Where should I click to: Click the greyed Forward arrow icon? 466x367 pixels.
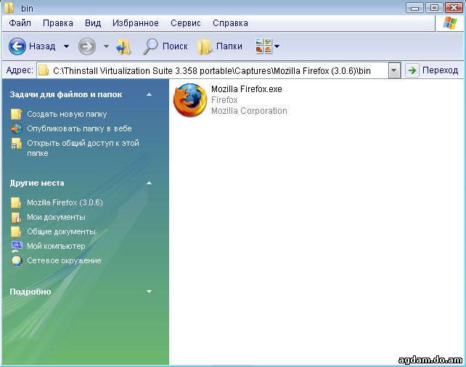(87, 46)
